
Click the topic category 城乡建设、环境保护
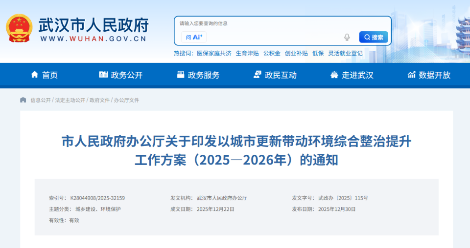98,209
